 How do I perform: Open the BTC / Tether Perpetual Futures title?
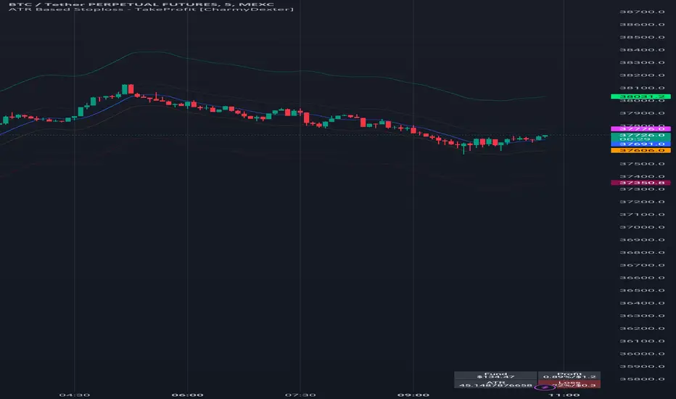[x=141, y=4]
